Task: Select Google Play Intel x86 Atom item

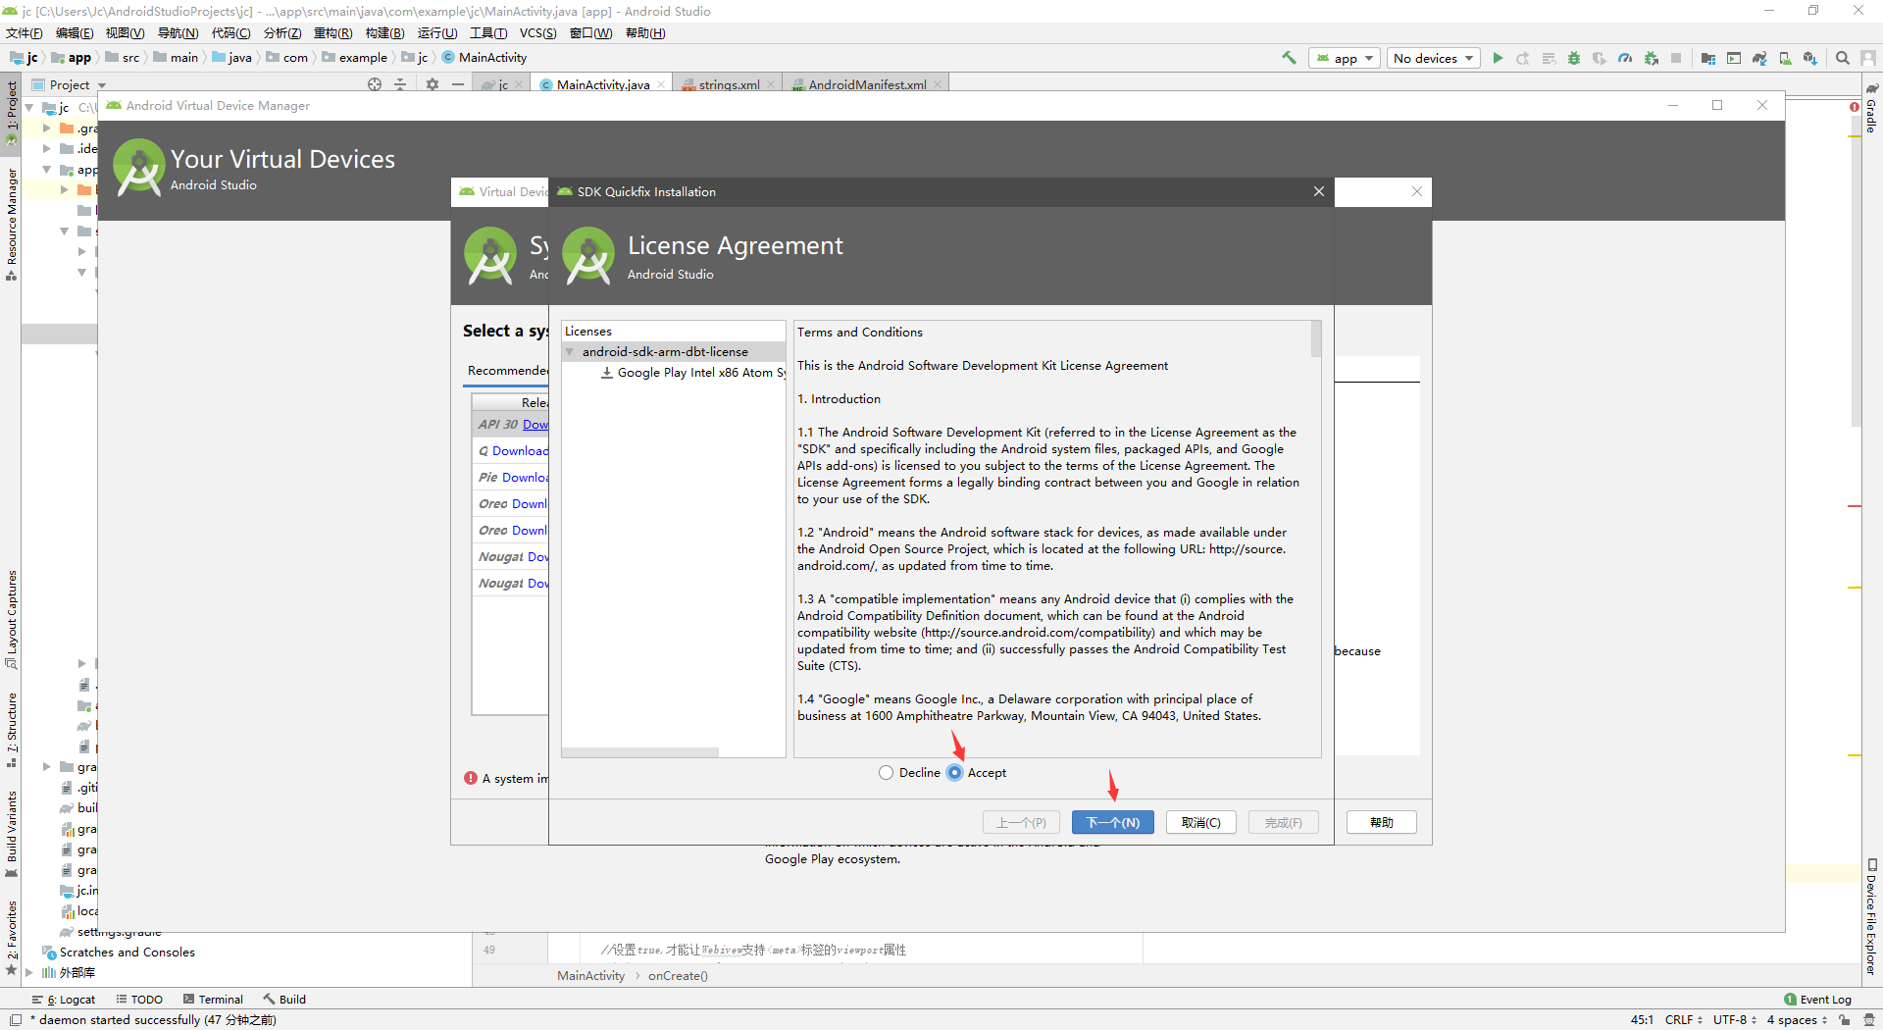Action: [693, 372]
